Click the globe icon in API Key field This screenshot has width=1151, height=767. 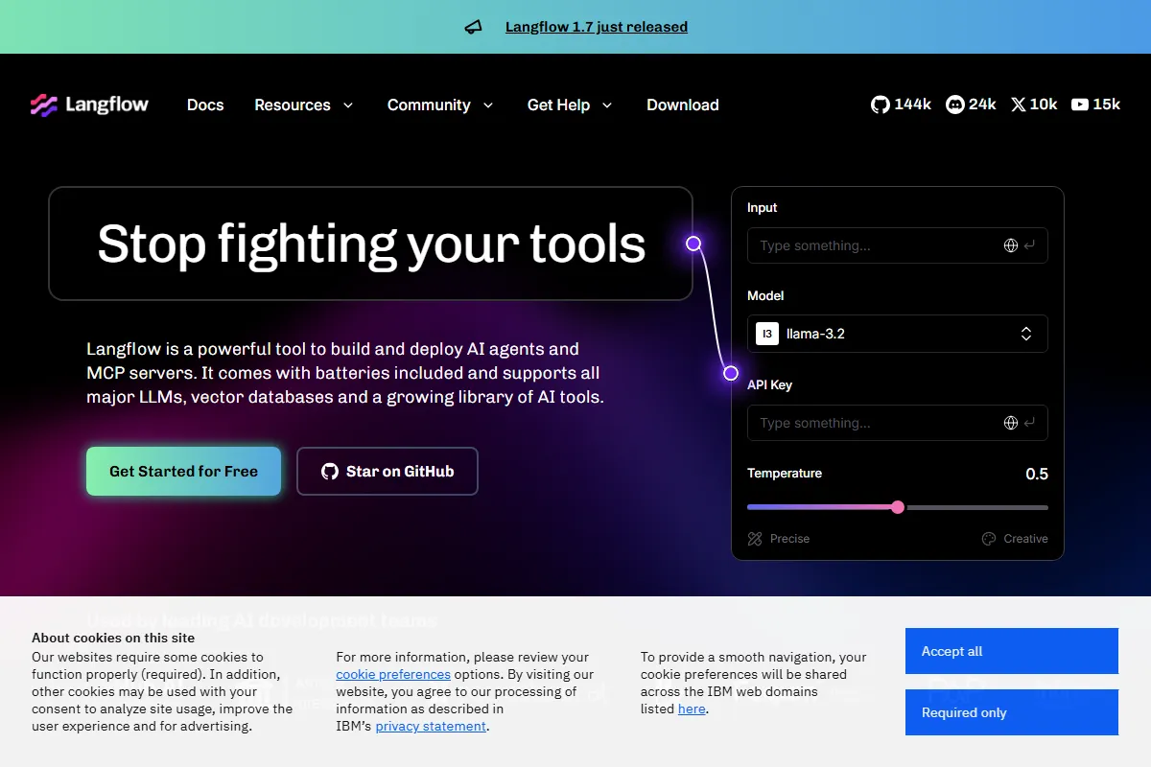(x=1010, y=423)
